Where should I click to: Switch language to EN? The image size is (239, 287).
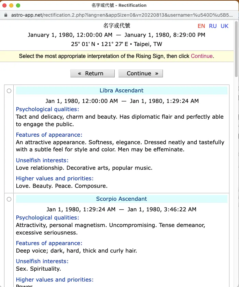click(x=201, y=26)
